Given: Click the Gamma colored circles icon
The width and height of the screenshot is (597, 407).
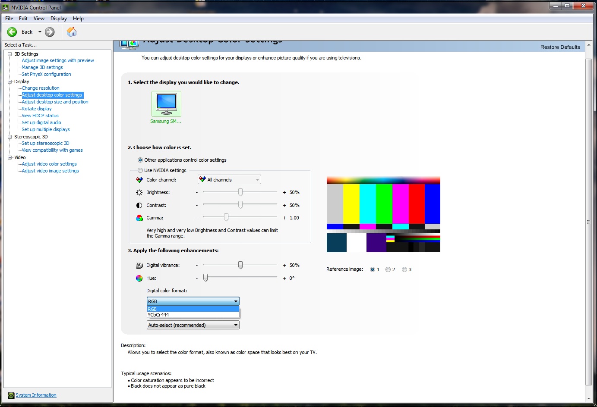Looking at the screenshot, I should point(139,218).
